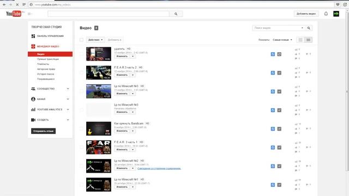Click Изменить for Lp по Minecraft №1
349x196 pixels.
[x=122, y=187]
